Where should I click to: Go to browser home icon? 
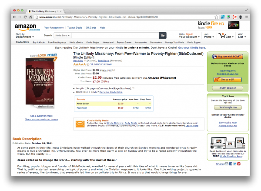coord(30,17)
